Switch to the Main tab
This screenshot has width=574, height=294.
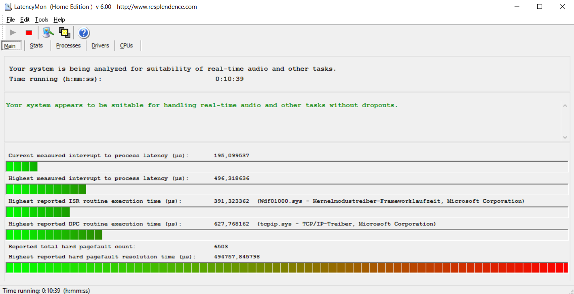[x=10, y=46]
